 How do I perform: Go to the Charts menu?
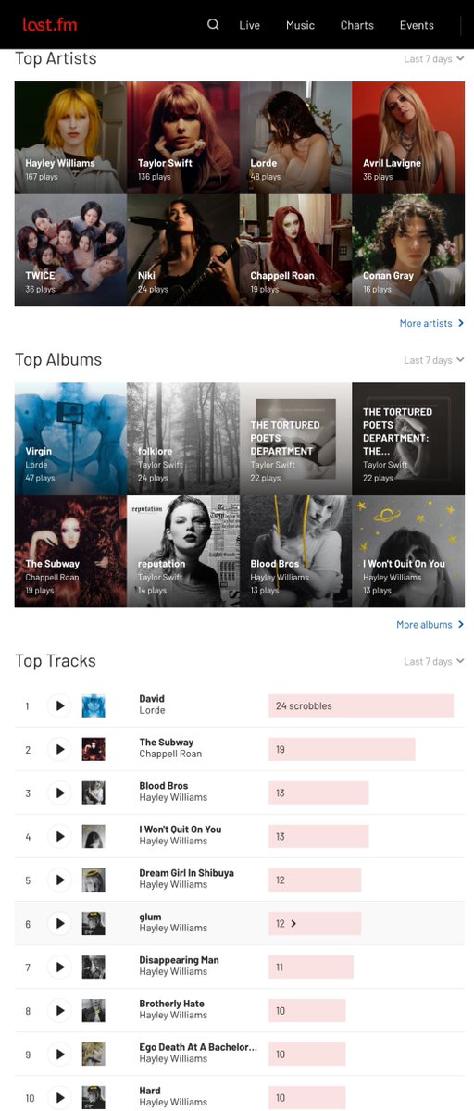click(x=357, y=25)
